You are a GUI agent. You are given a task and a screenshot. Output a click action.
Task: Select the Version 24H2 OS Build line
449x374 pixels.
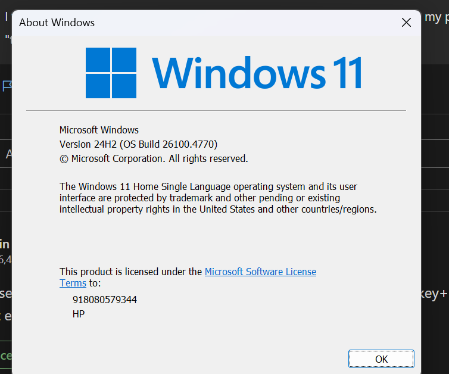[138, 144]
